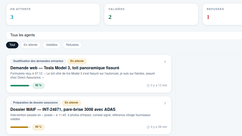Click En attente badge on MAIF card
242x136 pixels.
[x=71, y=103]
